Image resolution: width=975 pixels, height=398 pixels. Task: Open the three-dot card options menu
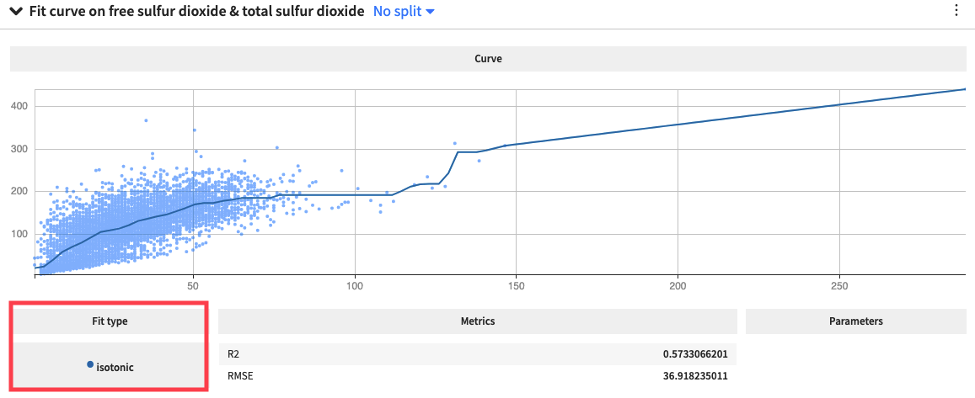(956, 11)
